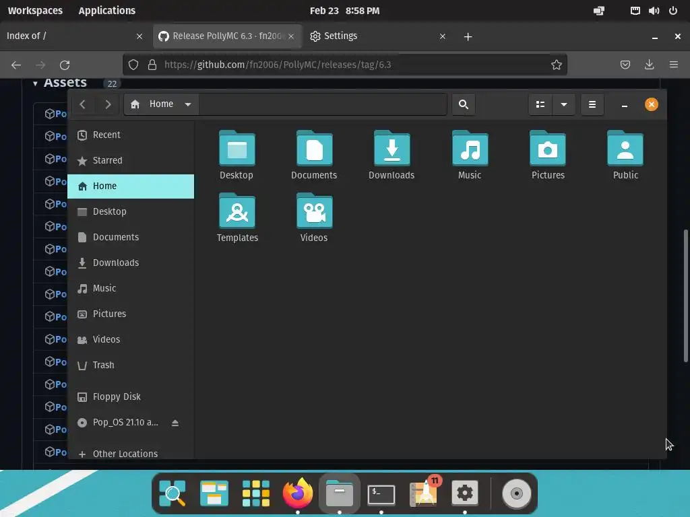
Task: Launch search from the dock magnifier icon
Action: coord(172,493)
